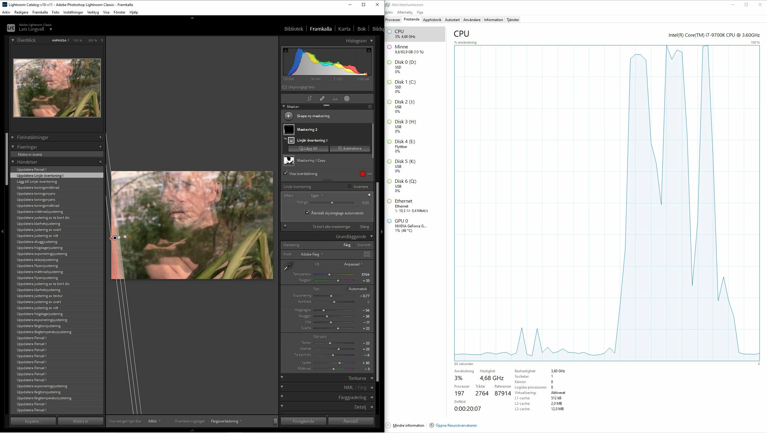
Task: Open the profile browser grid icon
Action: (367, 254)
